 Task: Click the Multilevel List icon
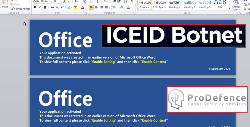106,2
